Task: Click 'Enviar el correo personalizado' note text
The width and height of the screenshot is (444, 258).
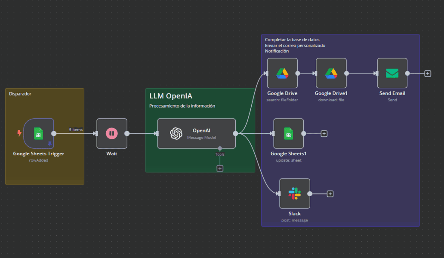Action: [295, 46]
